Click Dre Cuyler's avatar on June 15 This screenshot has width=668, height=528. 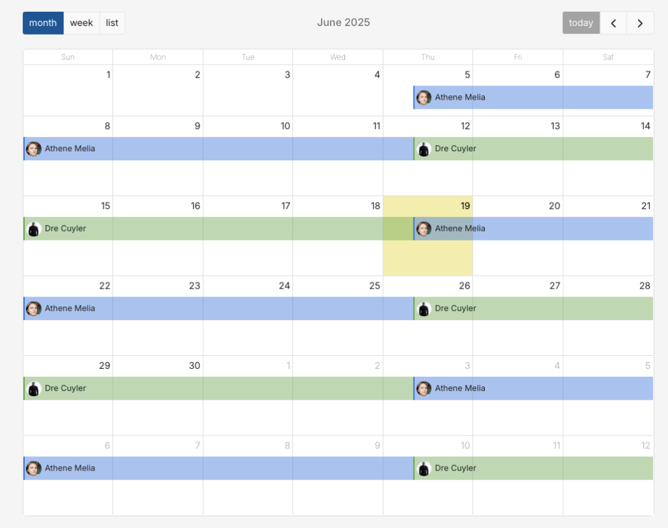click(34, 229)
